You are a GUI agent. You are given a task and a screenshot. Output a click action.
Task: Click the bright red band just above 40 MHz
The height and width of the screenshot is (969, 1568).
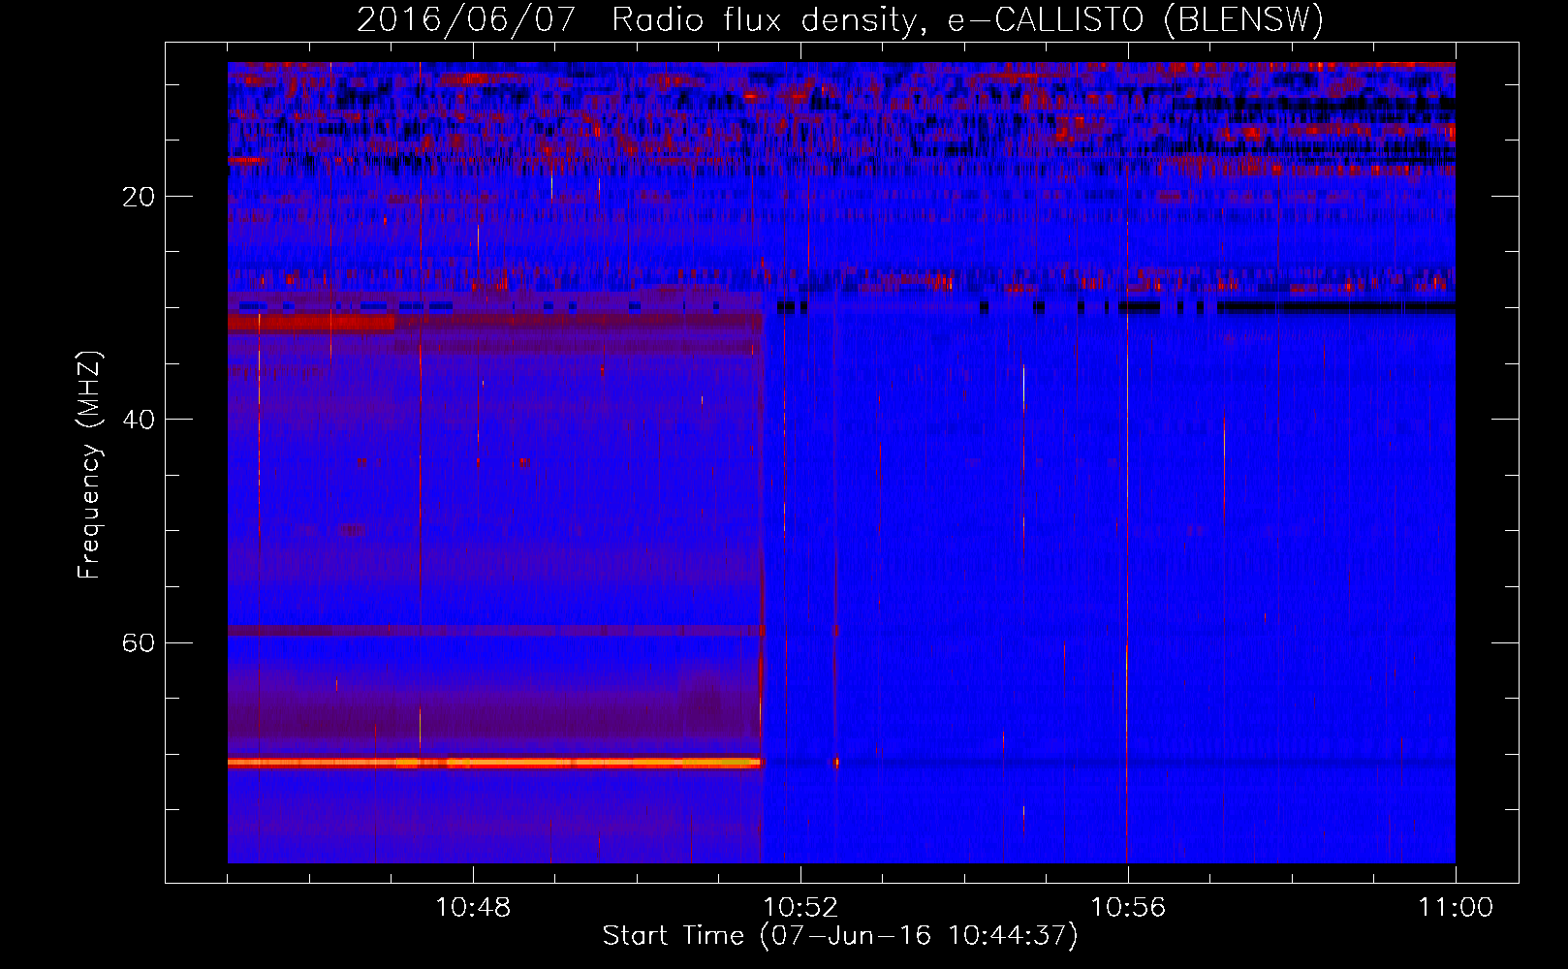(312, 322)
